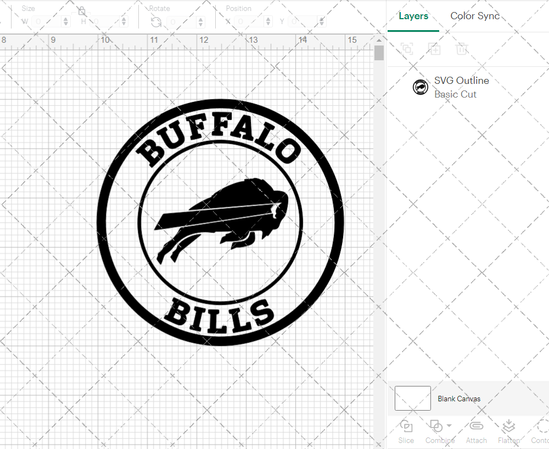Click the Attach paperclip icon

click(476, 427)
